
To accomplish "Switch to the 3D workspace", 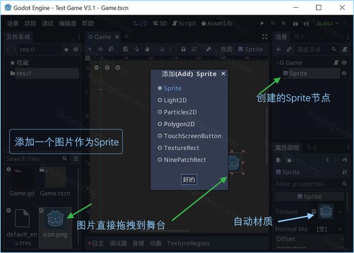I will point(160,23).
